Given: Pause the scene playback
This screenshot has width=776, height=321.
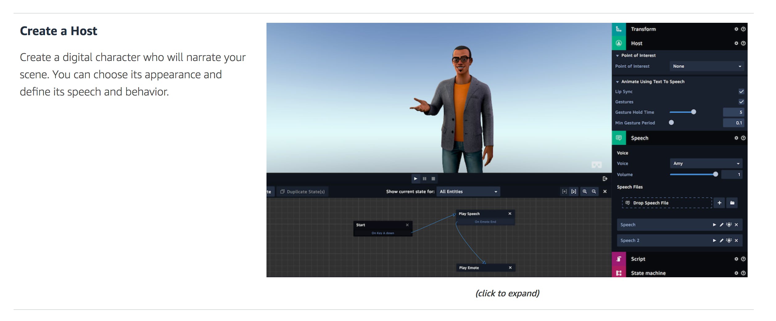Looking at the screenshot, I should (x=424, y=179).
